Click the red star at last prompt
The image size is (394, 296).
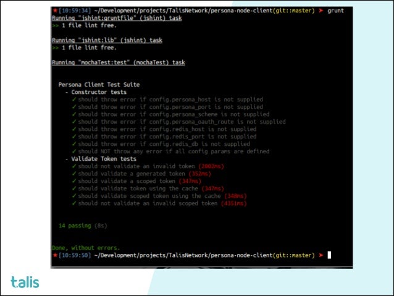click(55, 255)
